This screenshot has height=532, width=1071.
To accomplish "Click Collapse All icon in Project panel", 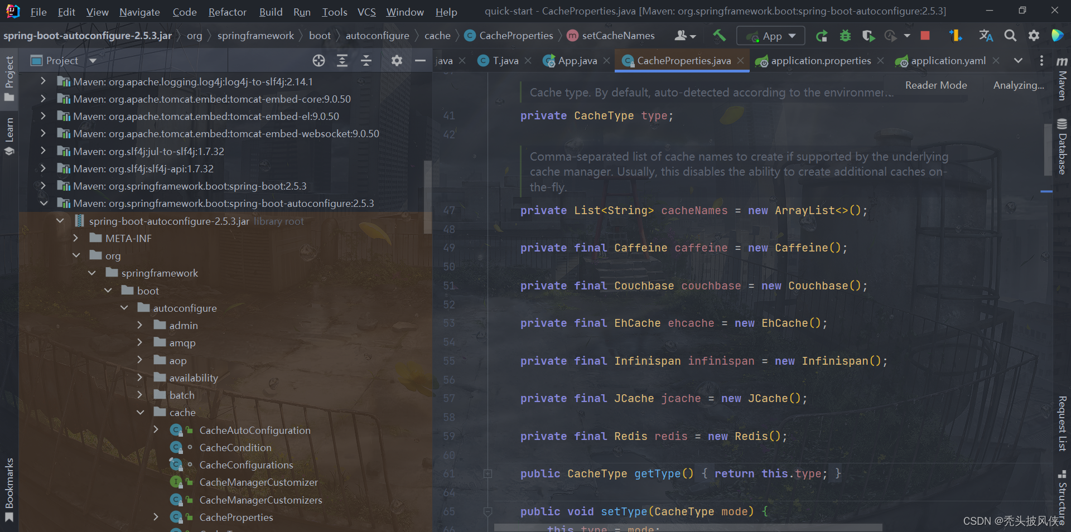I will coord(366,61).
